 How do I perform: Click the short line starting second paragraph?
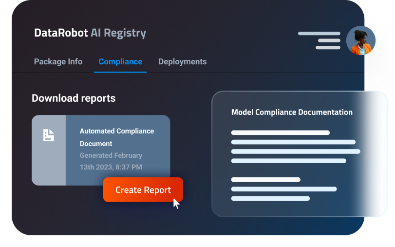265,180
